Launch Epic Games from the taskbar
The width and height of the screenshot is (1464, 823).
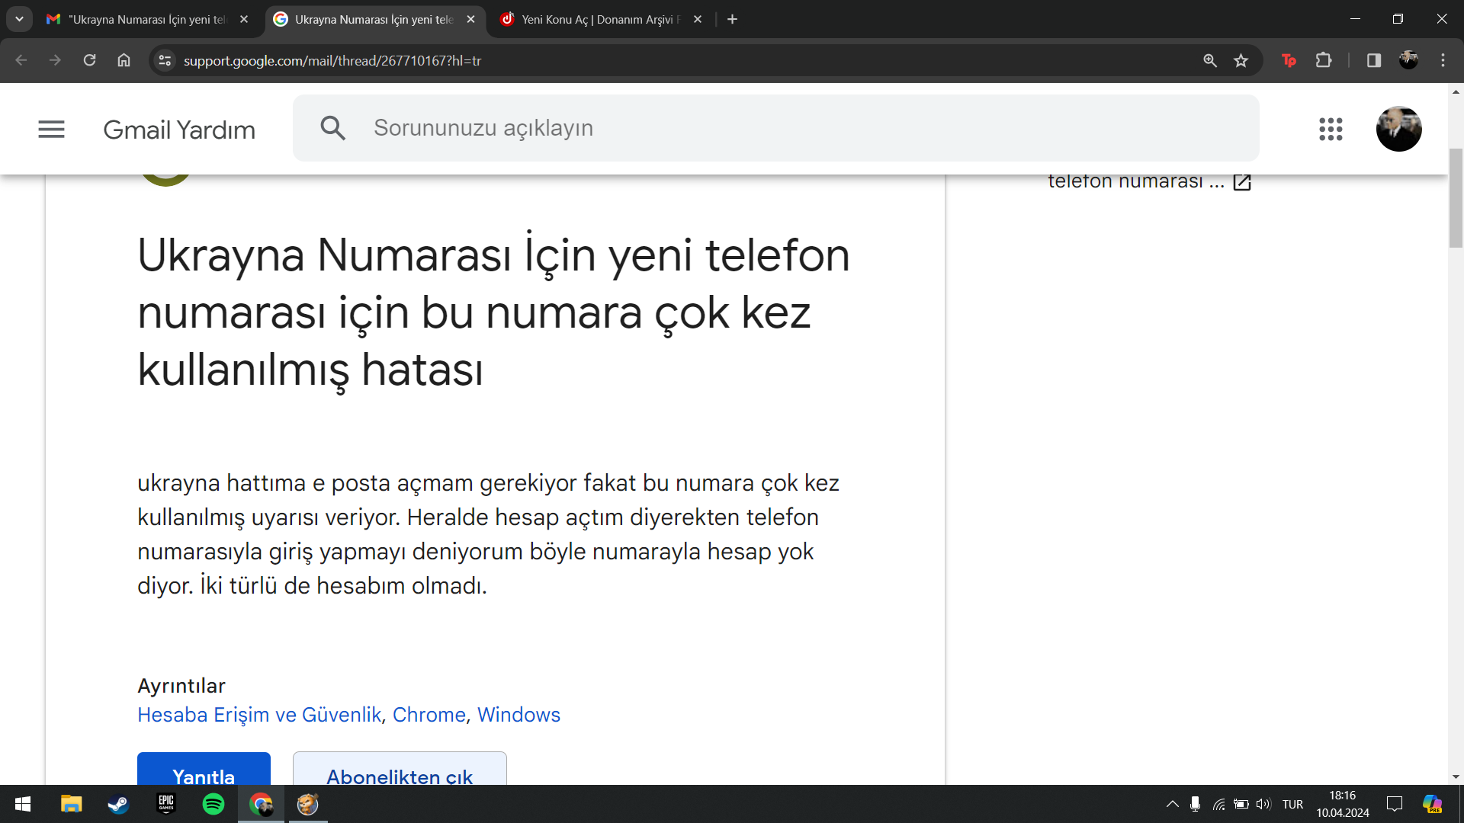166,804
